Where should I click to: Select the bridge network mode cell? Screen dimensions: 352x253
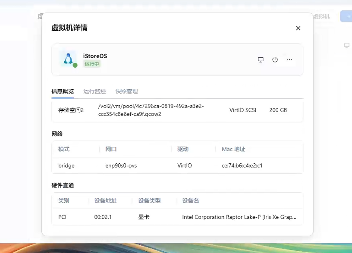(66, 166)
